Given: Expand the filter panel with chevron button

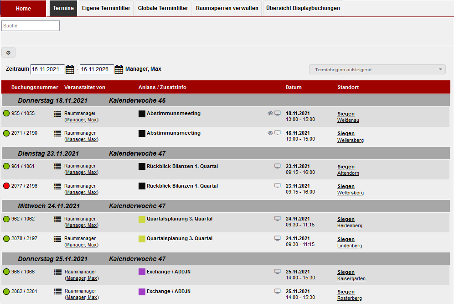Looking at the screenshot, I should [x=8, y=53].
